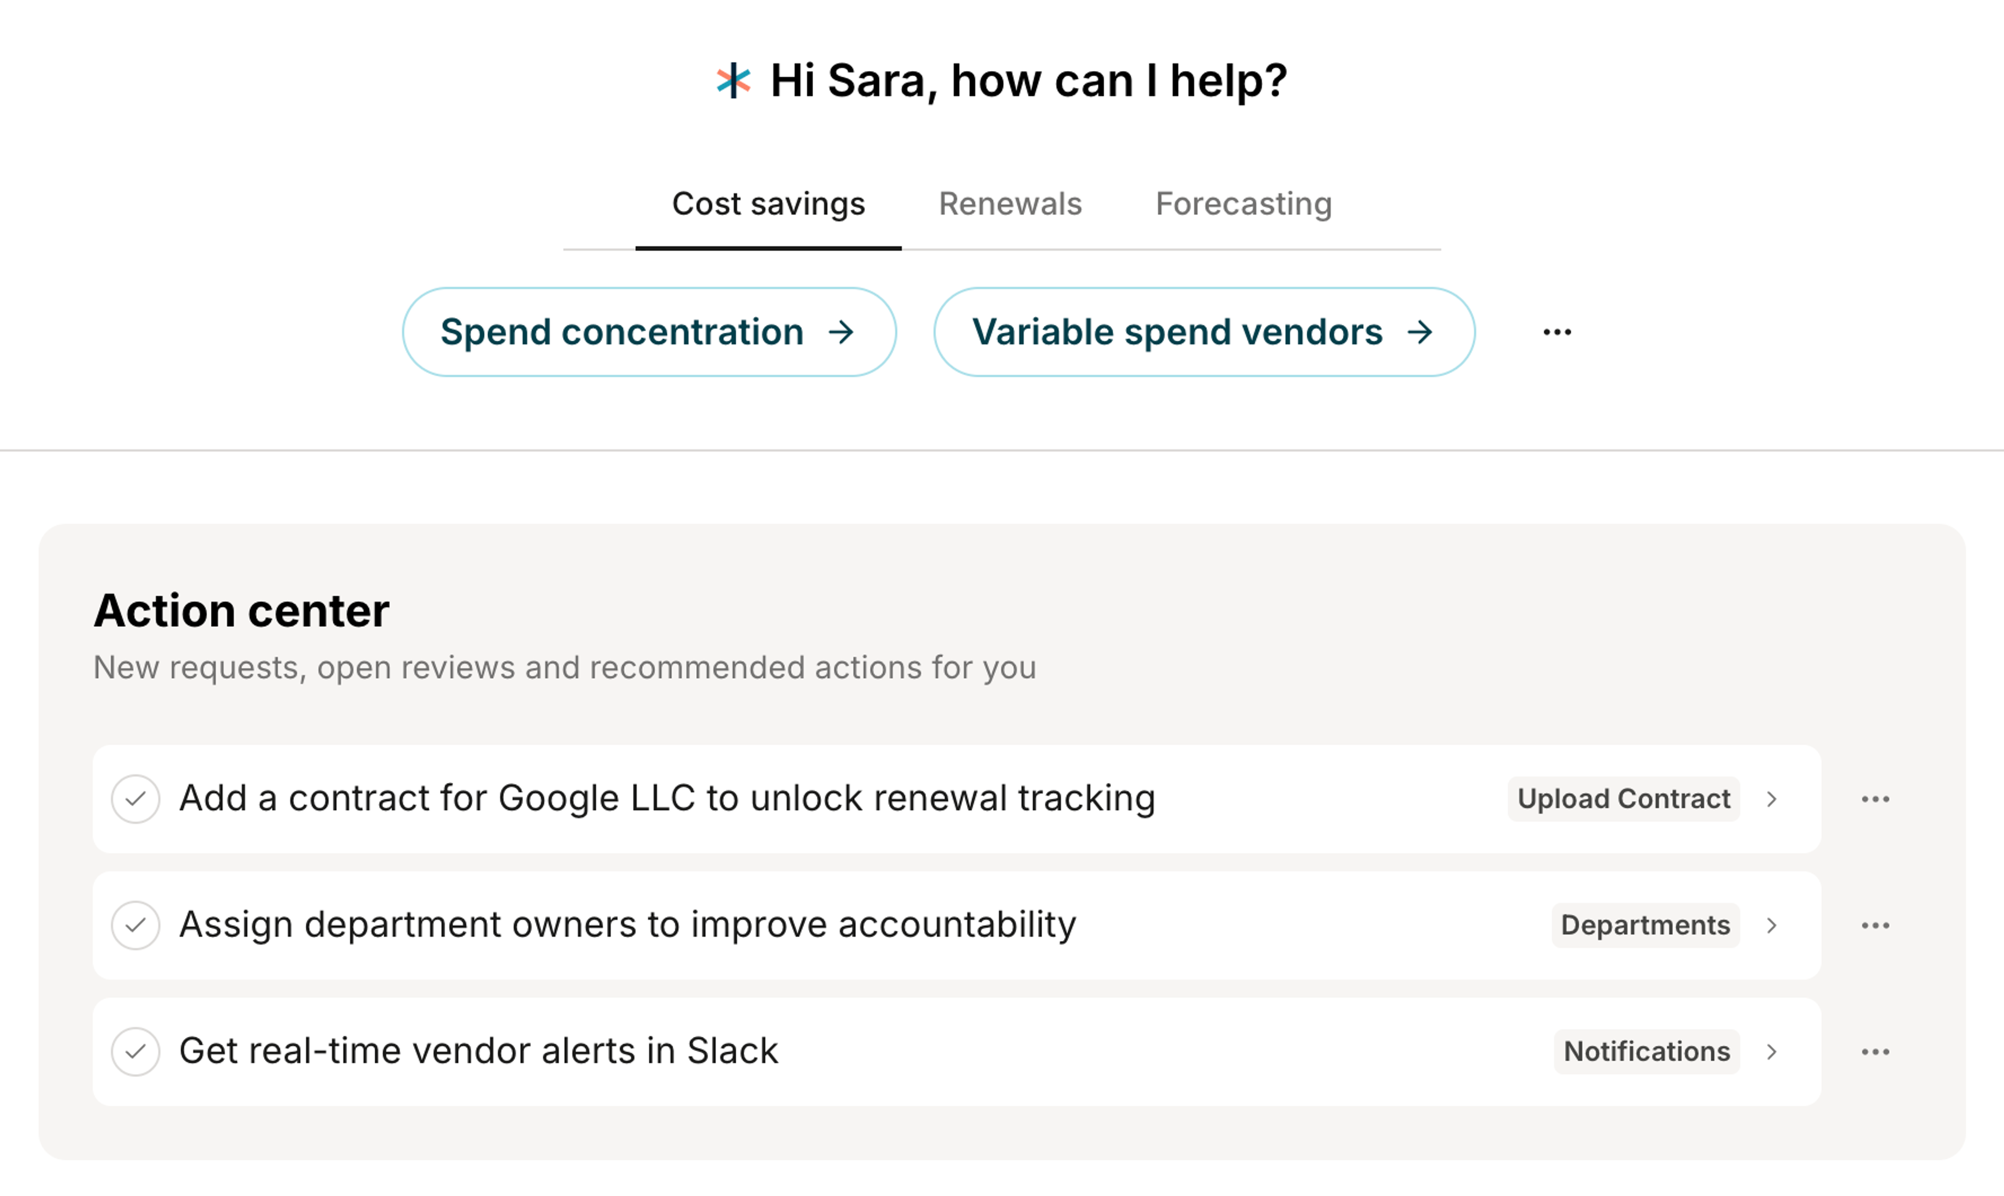
Task: Open options menu for department owners row
Action: 1875,925
